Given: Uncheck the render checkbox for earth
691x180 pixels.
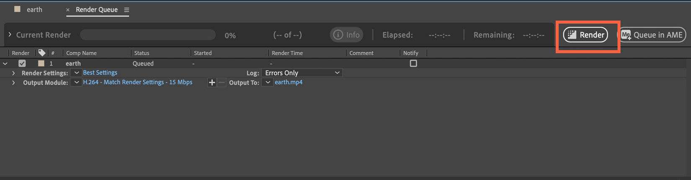Looking at the screenshot, I should coord(22,63).
